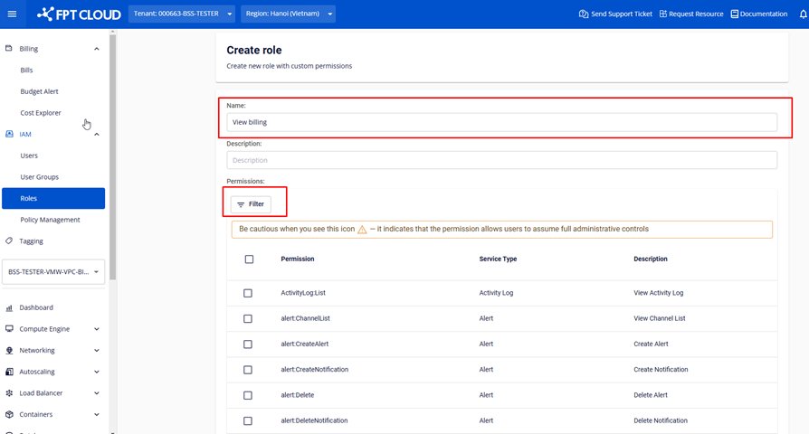Open Policy Management link
This screenshot has width=809, height=434.
point(50,220)
